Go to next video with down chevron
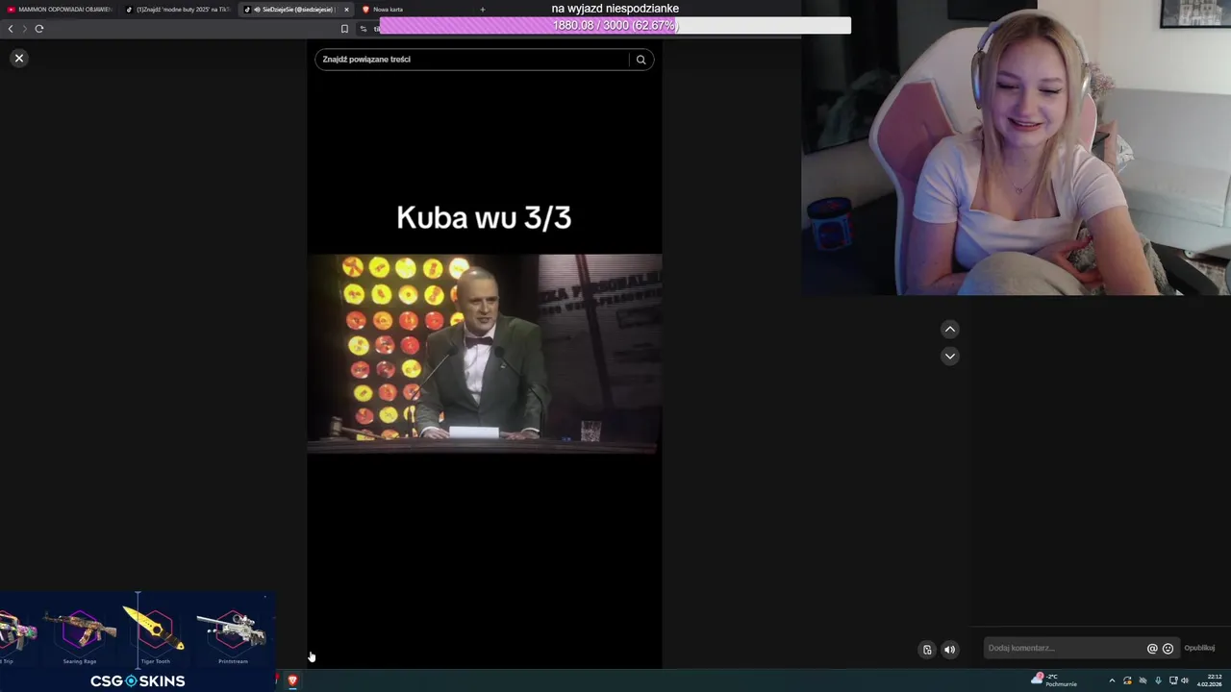The image size is (1231, 692). pos(950,356)
